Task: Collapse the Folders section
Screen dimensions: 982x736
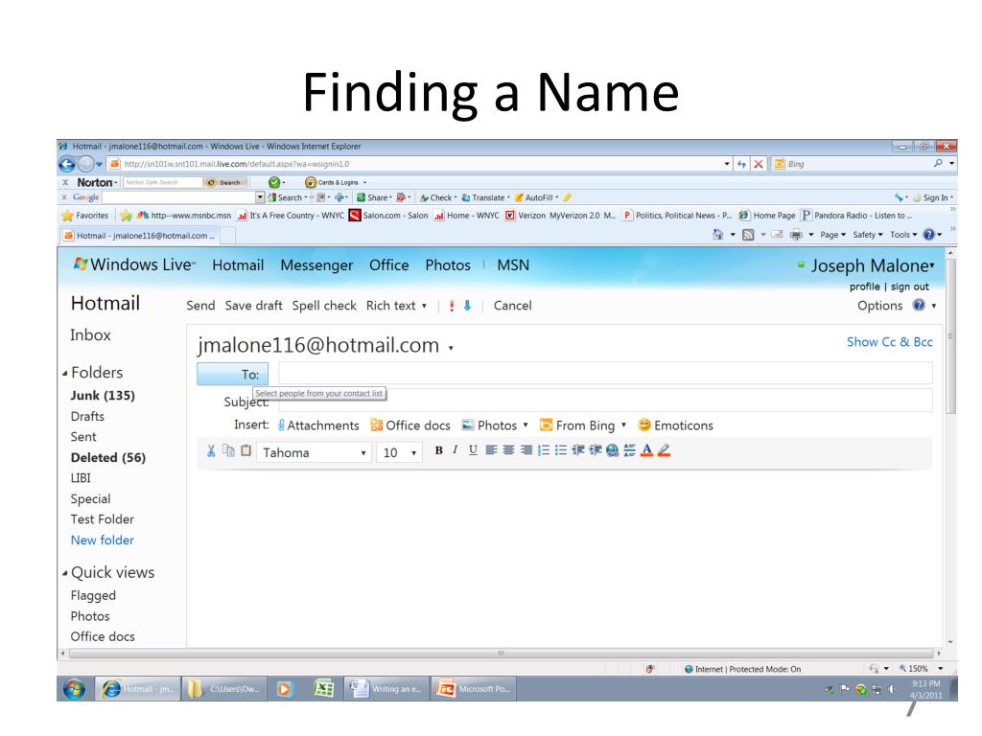Action: click(64, 374)
